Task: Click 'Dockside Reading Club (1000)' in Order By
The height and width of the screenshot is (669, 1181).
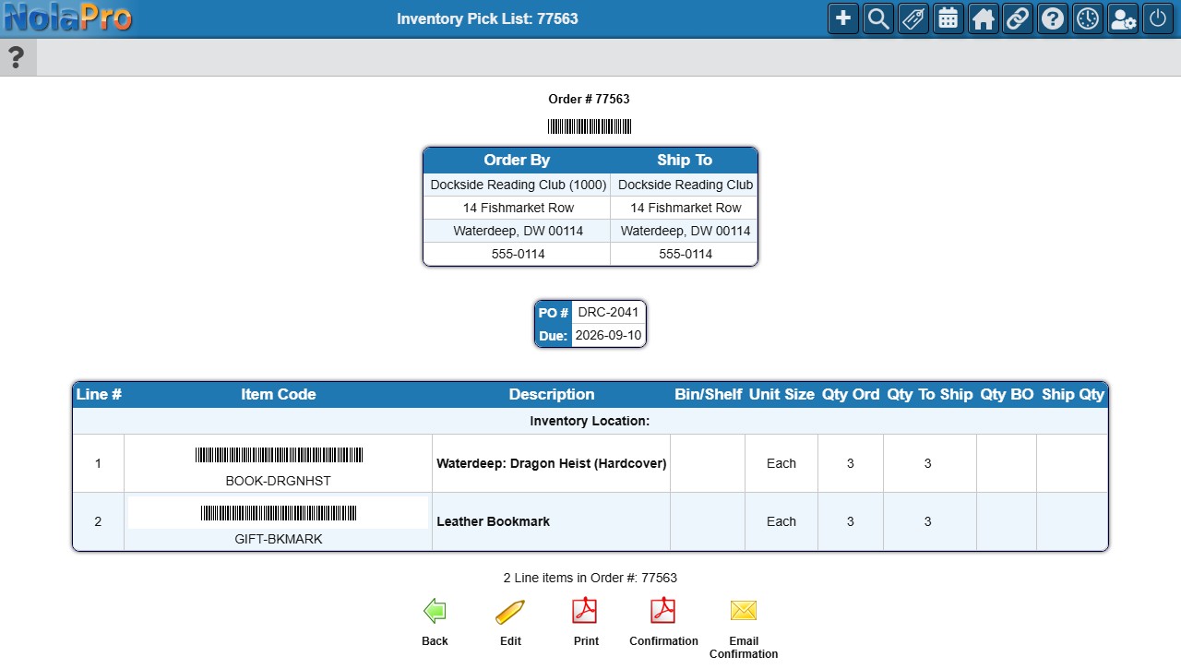Action: [x=519, y=185]
